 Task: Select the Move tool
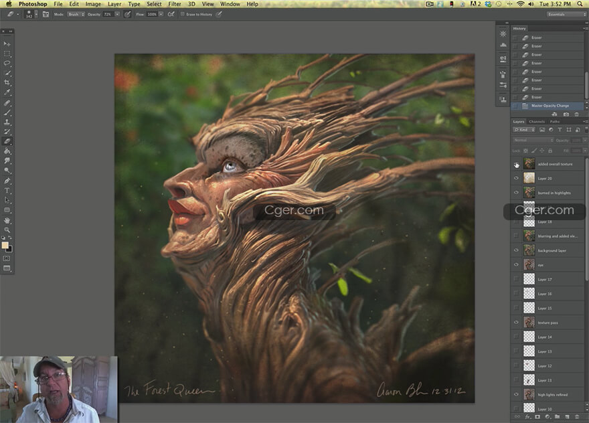point(7,44)
